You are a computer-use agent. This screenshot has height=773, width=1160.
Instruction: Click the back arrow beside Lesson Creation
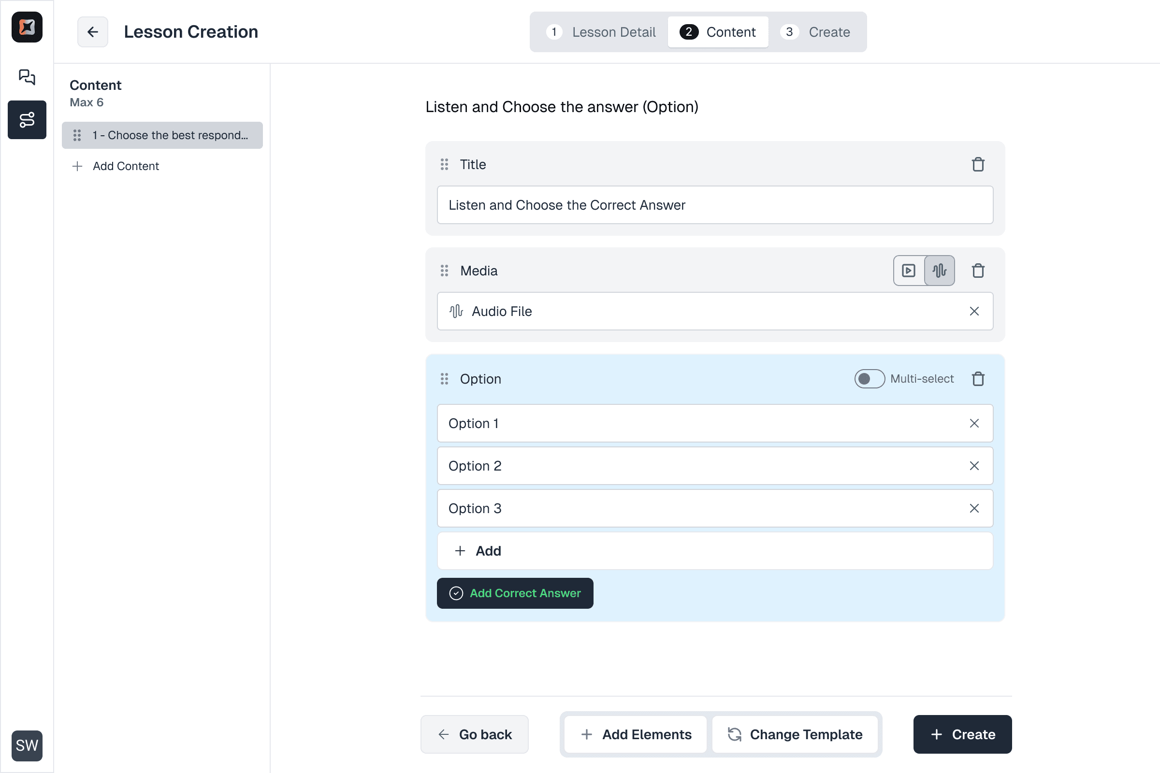(92, 32)
